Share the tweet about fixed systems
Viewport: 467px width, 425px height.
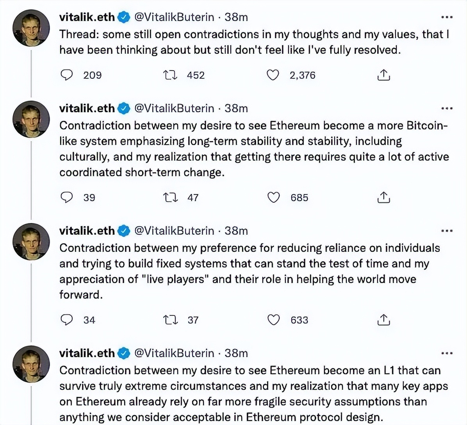(x=383, y=320)
